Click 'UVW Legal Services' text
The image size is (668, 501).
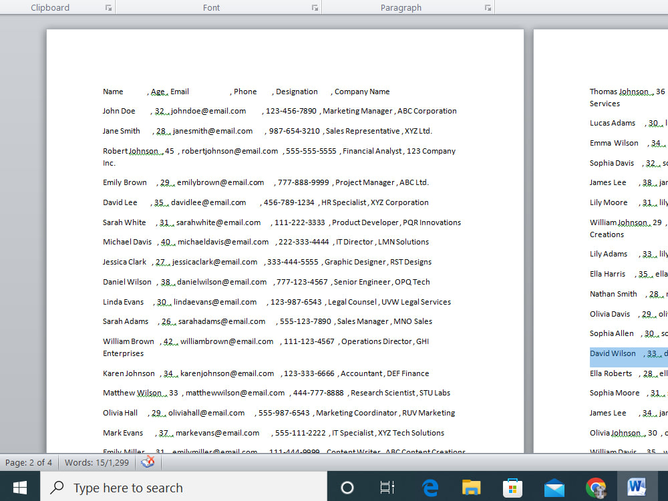[416, 302]
